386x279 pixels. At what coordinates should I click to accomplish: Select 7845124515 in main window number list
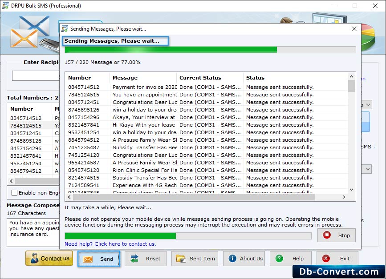tap(26, 126)
